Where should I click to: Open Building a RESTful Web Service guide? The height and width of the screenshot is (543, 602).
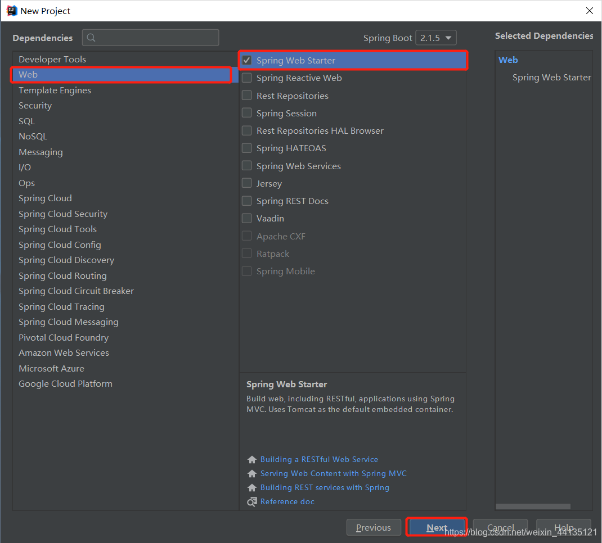[319, 459]
